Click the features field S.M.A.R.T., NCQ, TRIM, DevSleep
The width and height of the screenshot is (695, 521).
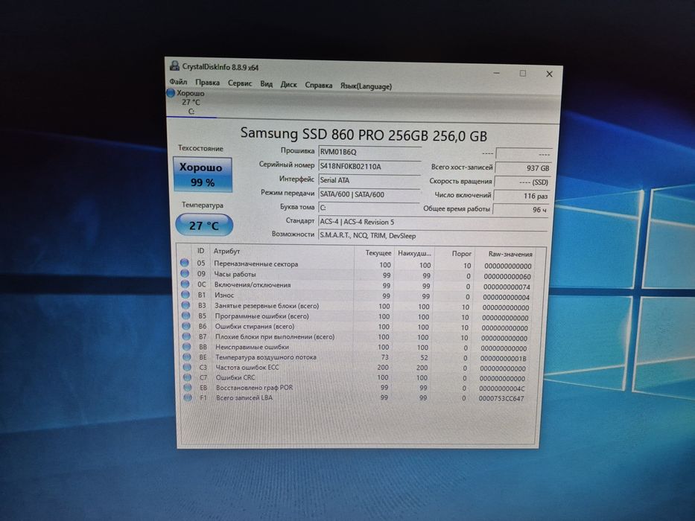click(433, 236)
